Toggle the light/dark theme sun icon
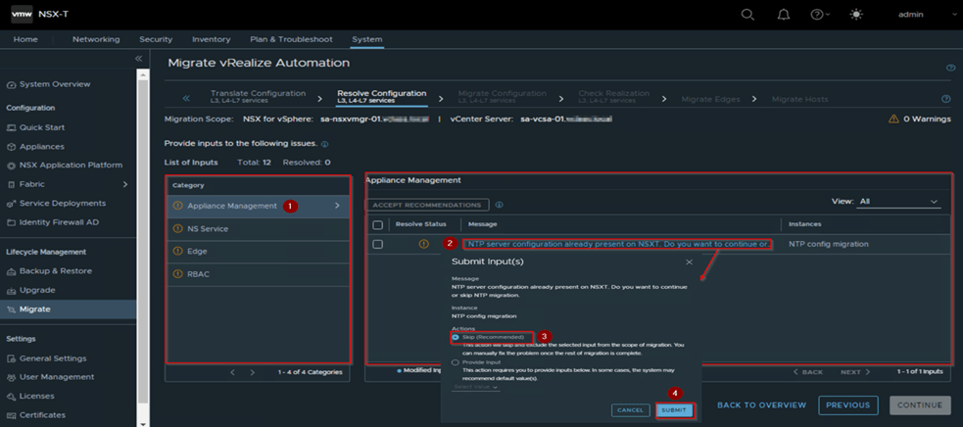 click(857, 15)
